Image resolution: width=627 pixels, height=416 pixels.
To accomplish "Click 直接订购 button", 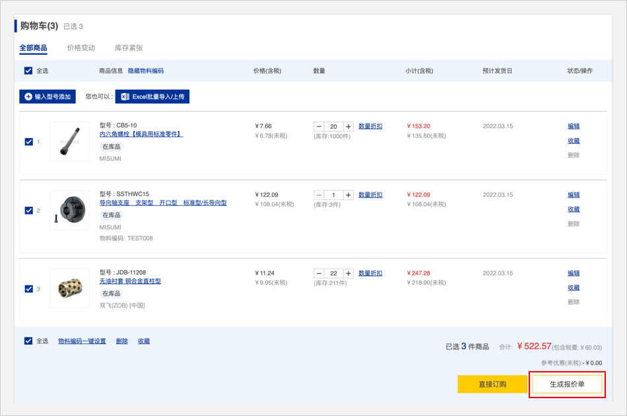I will [x=492, y=384].
